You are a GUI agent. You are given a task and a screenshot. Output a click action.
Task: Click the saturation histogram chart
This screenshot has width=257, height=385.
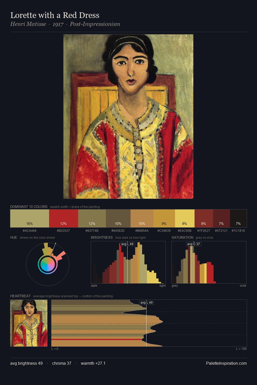(209, 262)
